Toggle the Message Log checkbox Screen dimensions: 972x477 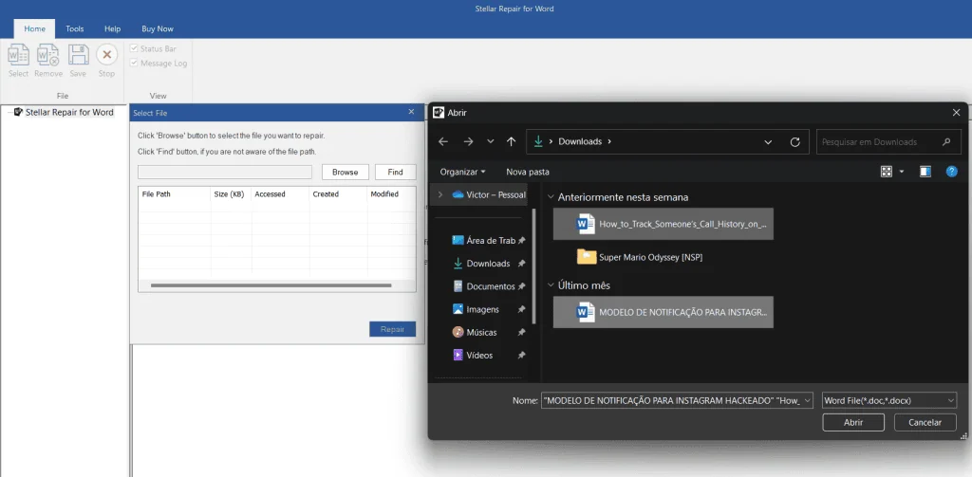pyautogui.click(x=133, y=63)
